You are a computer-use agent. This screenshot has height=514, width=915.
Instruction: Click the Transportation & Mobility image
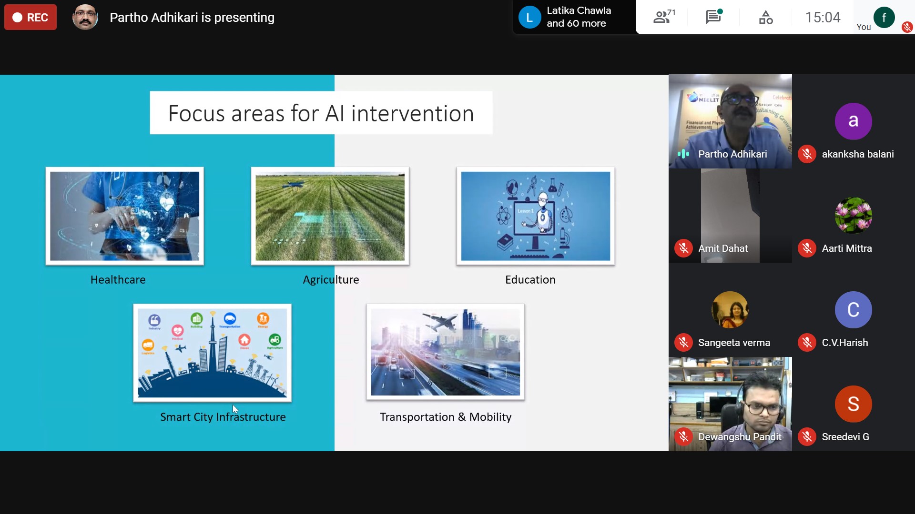coord(446,352)
